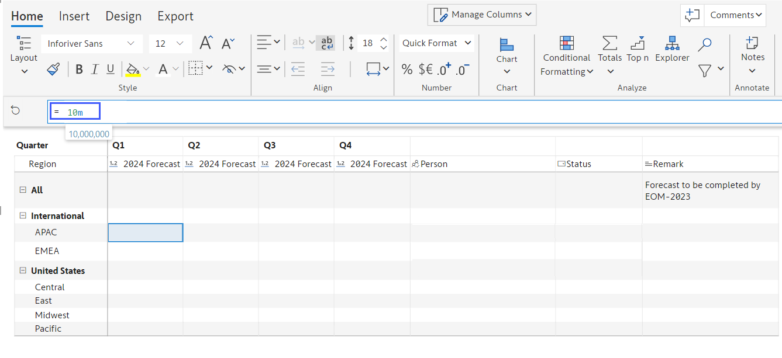Click the format painter brush icon

(x=53, y=69)
